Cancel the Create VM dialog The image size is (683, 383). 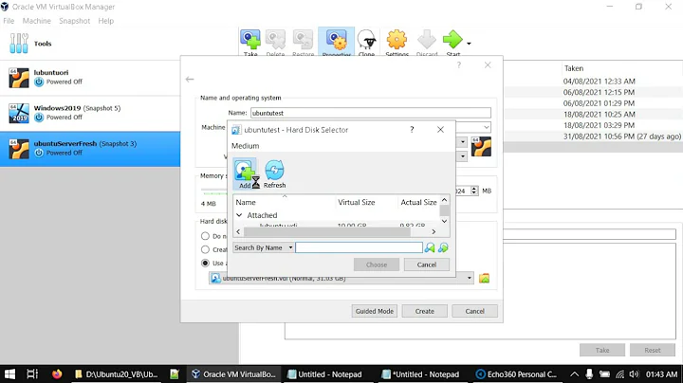point(475,311)
